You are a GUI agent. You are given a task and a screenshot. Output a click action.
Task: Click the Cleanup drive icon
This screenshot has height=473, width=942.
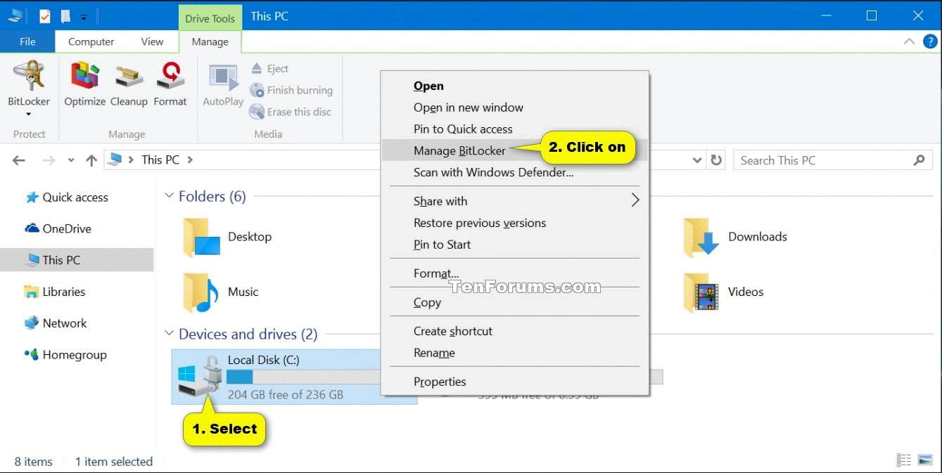(129, 76)
